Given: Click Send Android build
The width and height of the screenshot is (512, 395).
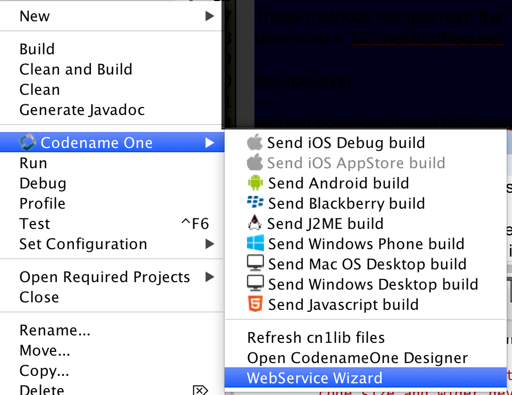Looking at the screenshot, I should [x=338, y=183].
